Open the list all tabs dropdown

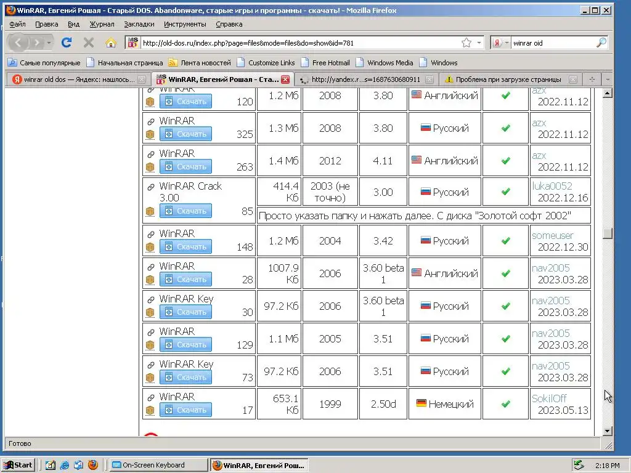click(x=608, y=79)
